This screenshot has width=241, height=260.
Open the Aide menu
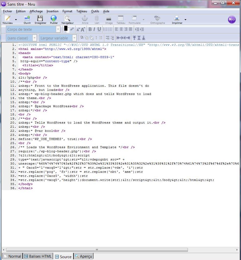click(106, 11)
